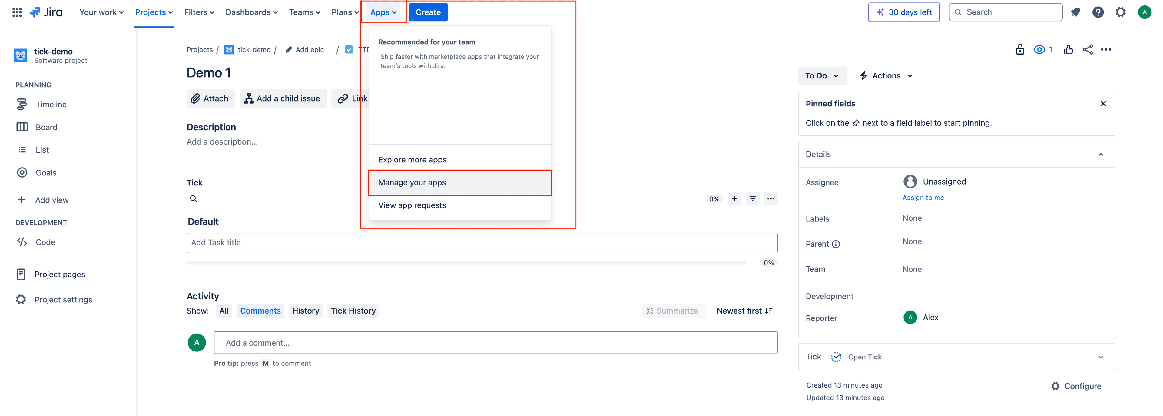The height and width of the screenshot is (416, 1163).
Task: Click Add a child issue button
Action: click(x=283, y=98)
